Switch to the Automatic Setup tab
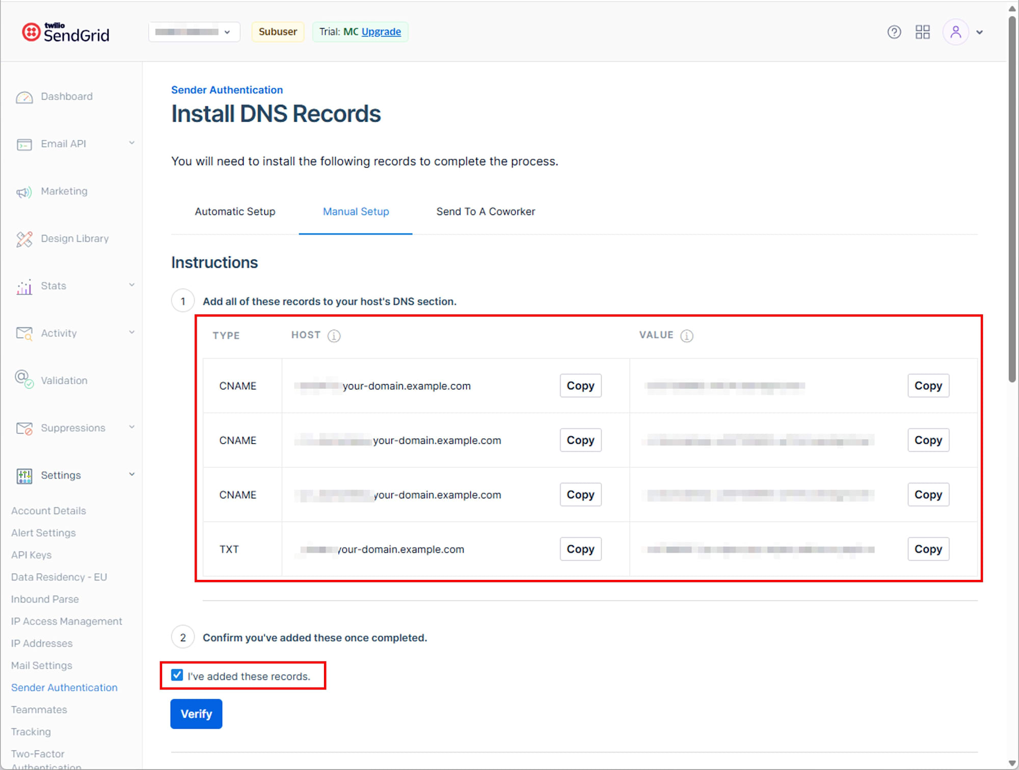Viewport: 1019px width, 770px height. point(235,211)
